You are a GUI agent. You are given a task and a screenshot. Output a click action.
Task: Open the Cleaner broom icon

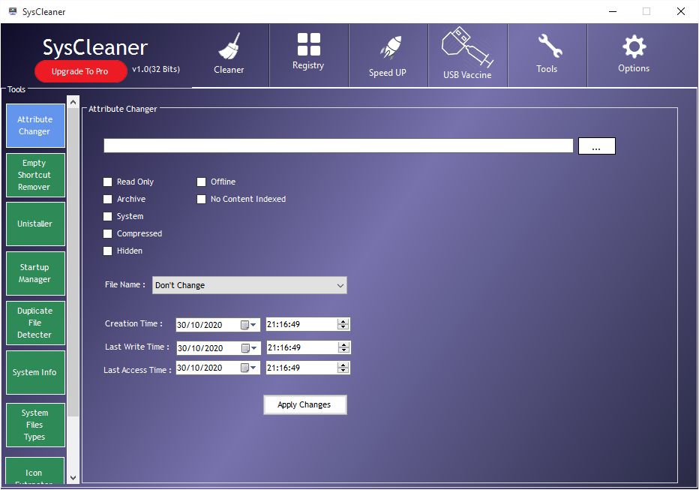(x=229, y=46)
